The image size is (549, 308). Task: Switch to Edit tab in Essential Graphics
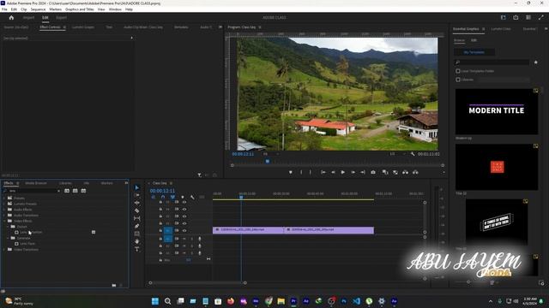(x=474, y=40)
